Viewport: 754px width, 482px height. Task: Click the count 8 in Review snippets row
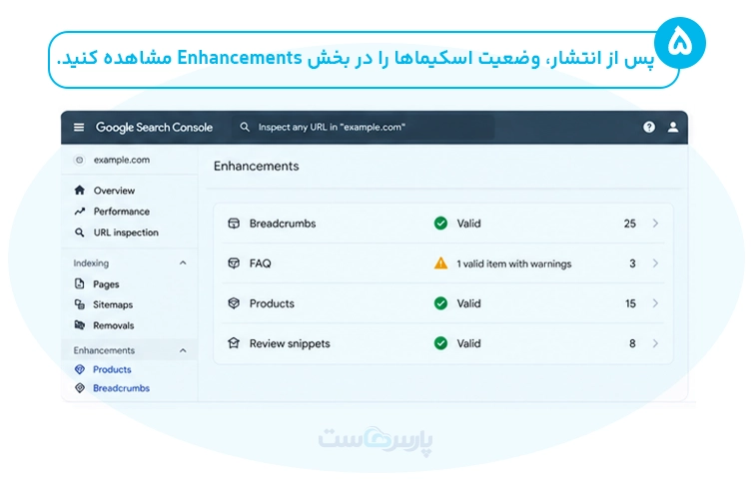(x=632, y=343)
